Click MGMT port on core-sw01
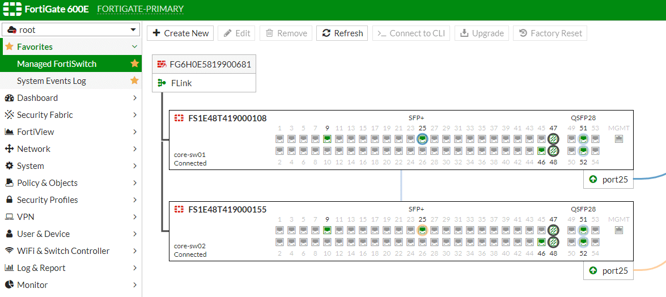 pos(619,138)
